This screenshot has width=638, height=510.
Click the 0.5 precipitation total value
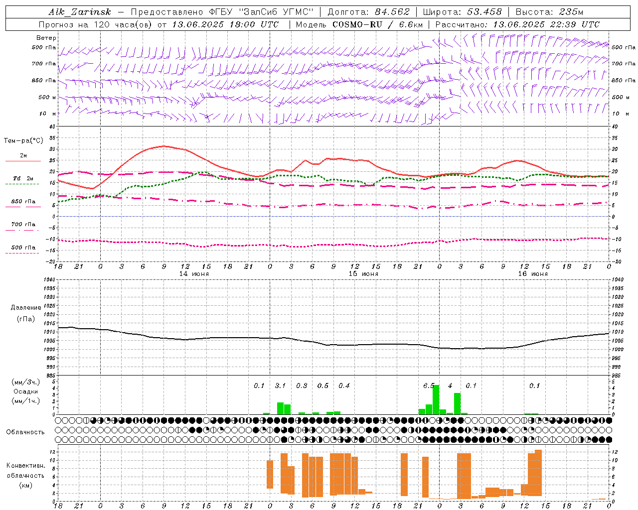(x=322, y=386)
